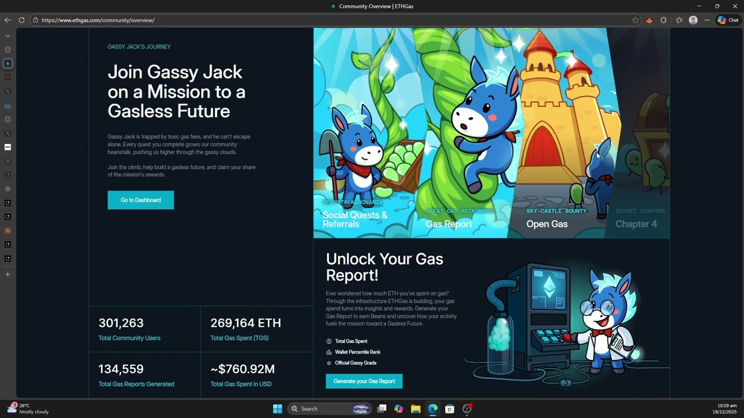The height and width of the screenshot is (418, 744).
Task: Click the taskbar Search box
Action: (x=330, y=409)
